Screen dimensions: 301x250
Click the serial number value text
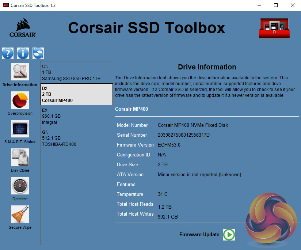[183, 135]
